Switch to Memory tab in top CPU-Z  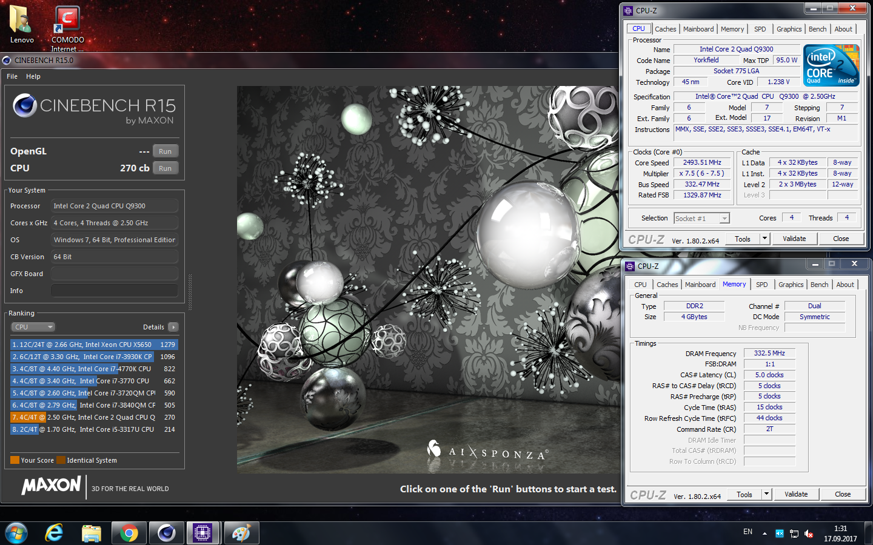732,29
